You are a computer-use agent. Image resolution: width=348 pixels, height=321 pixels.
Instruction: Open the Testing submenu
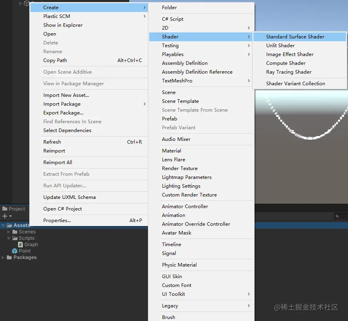click(x=202, y=46)
